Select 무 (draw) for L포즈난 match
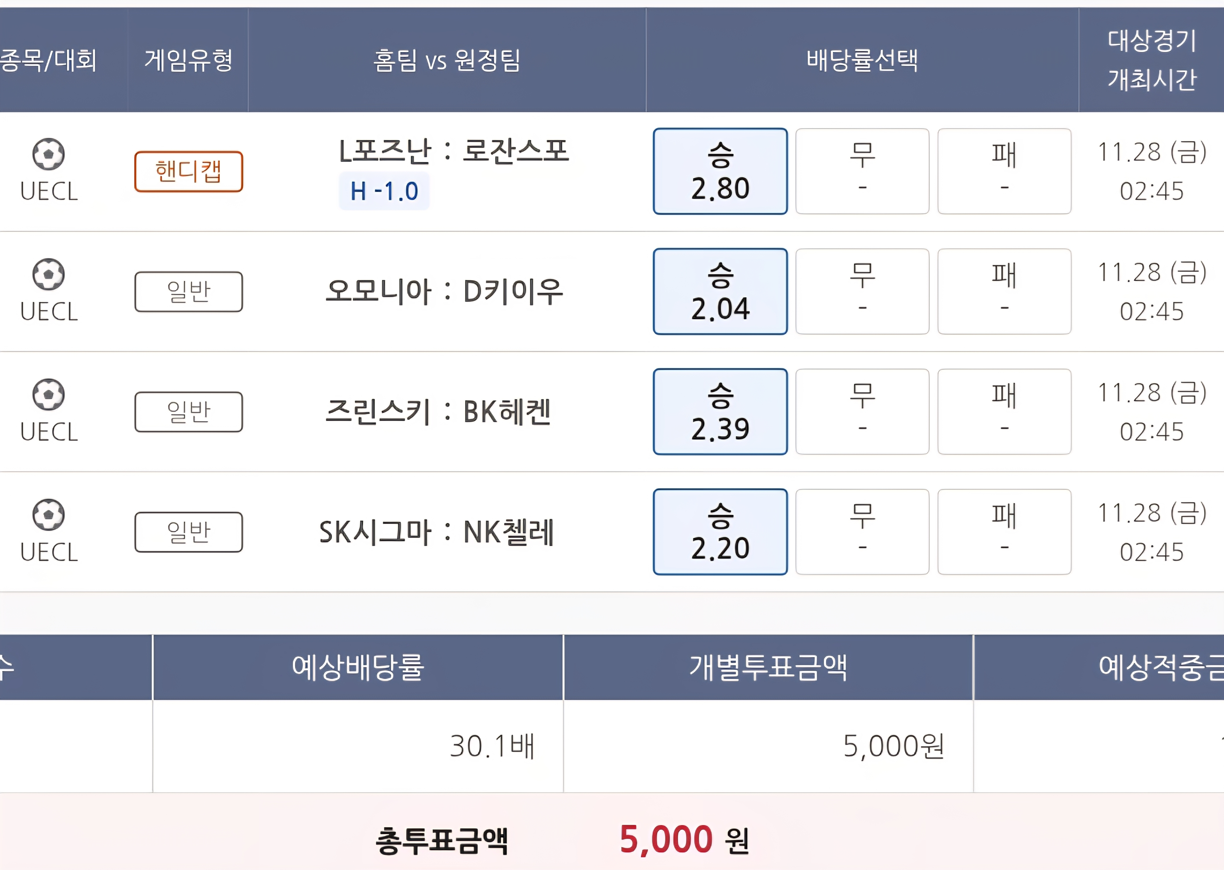Viewport: 1224px width, 870px height. pyautogui.click(x=862, y=172)
